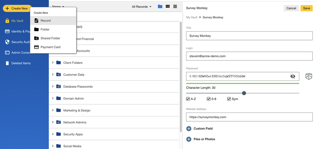
Task: Click the Record document icon
Action: tap(36, 21)
